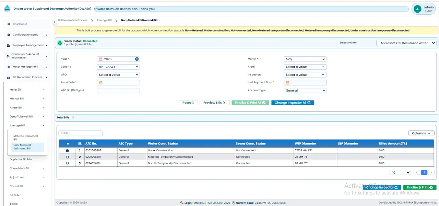Click Finalize & Print All button
This screenshot has height=206, width=439.
pyautogui.click(x=250, y=102)
